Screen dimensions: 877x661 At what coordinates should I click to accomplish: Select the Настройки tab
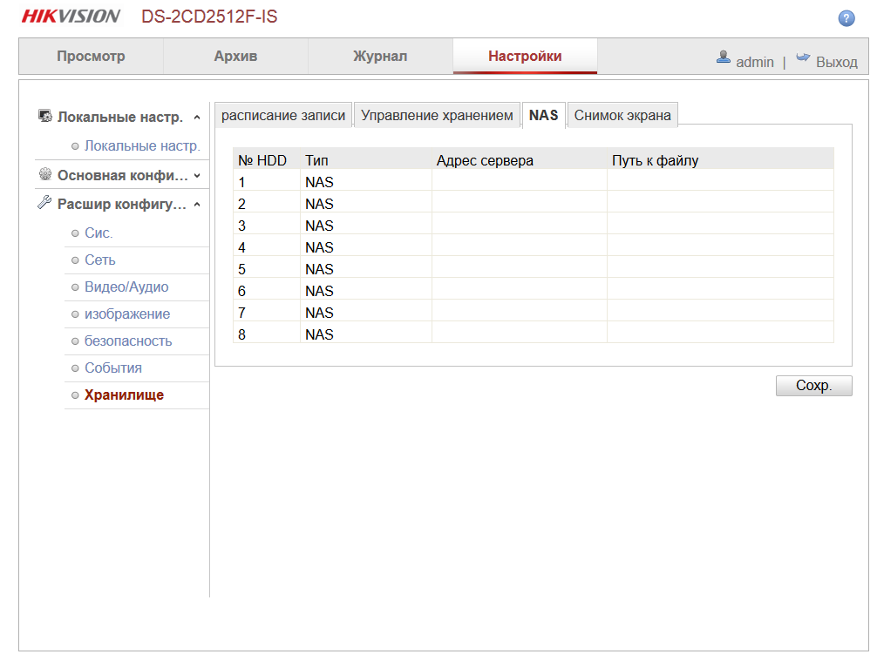coord(525,56)
